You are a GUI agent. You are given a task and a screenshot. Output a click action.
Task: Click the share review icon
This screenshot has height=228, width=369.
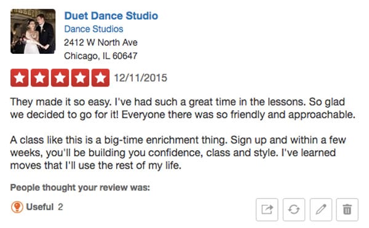(267, 210)
